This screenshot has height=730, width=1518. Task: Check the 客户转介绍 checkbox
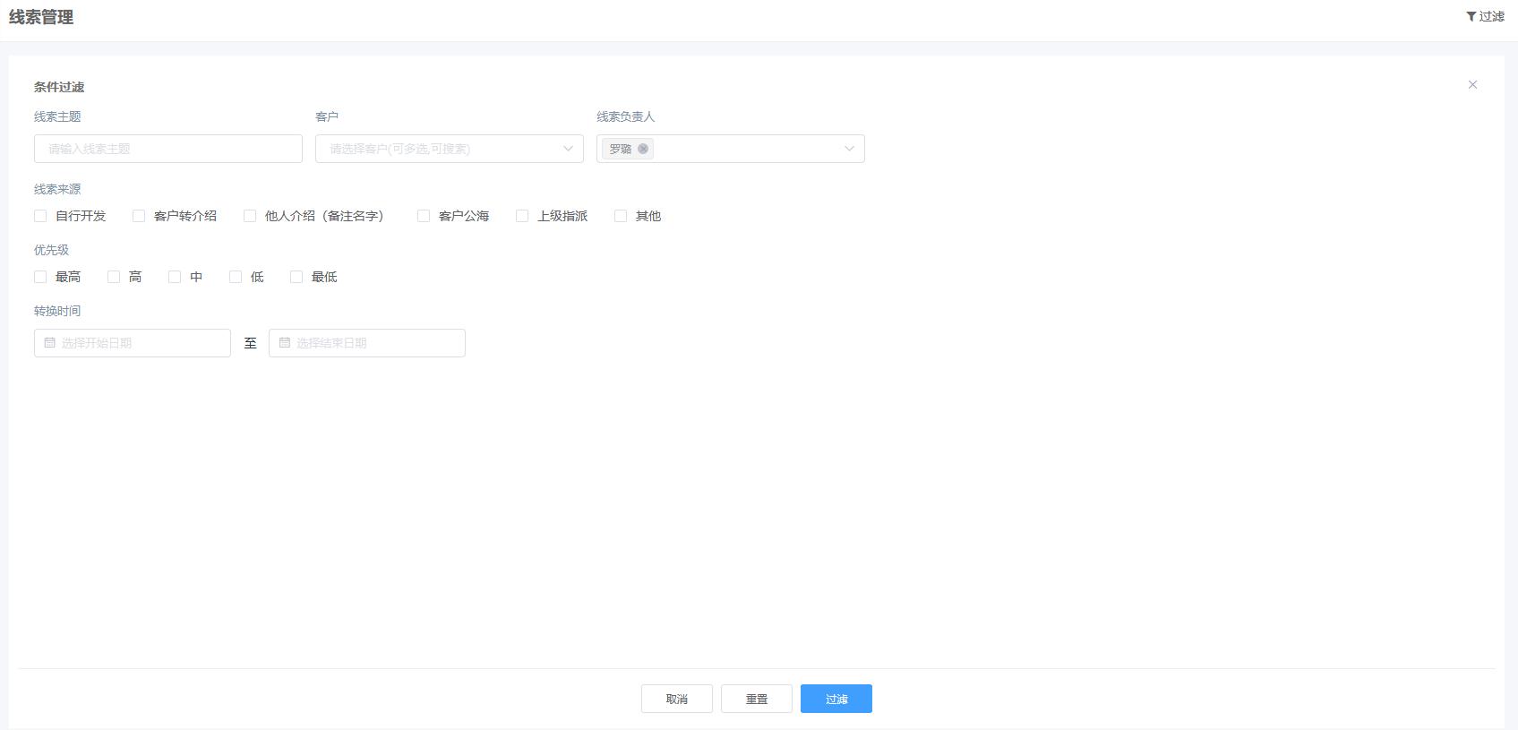pos(139,216)
